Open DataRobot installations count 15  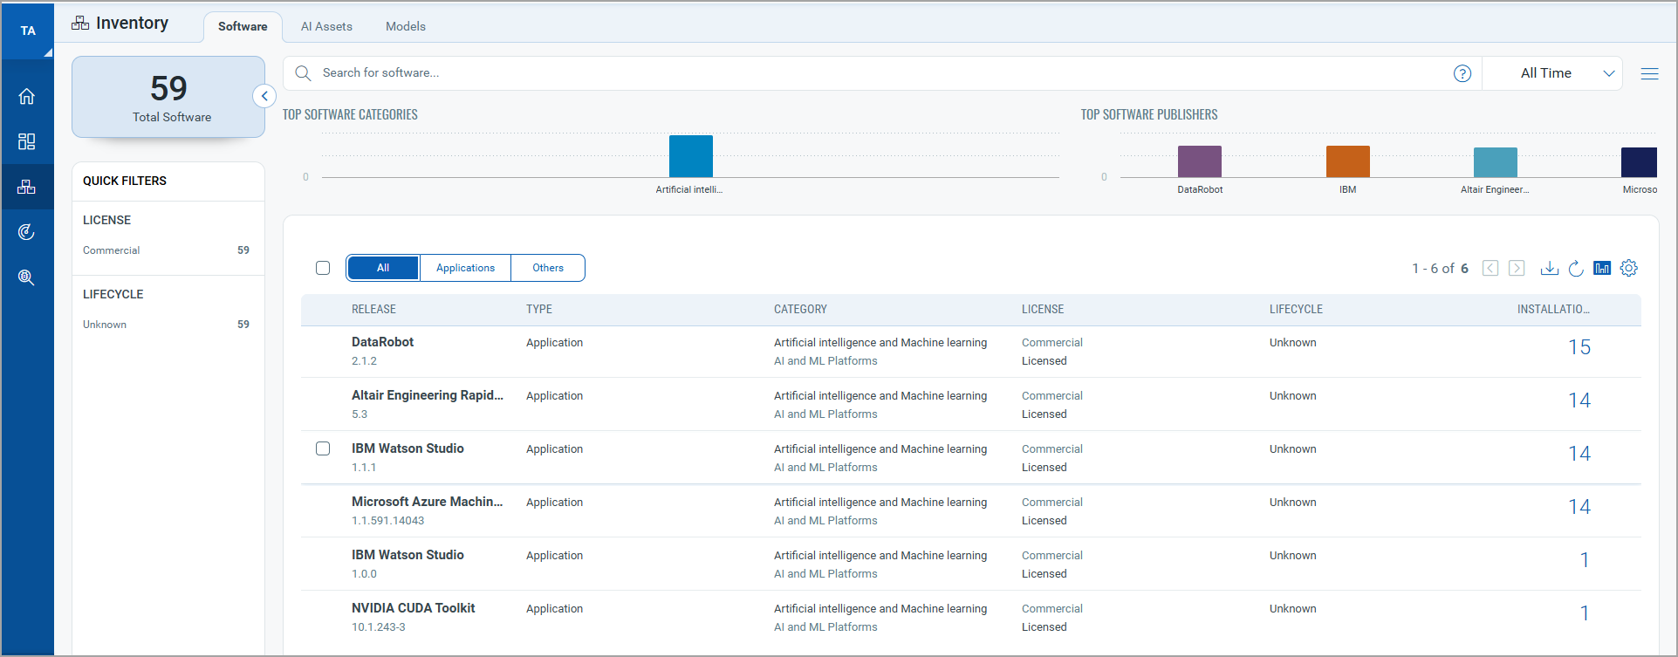pyautogui.click(x=1579, y=347)
